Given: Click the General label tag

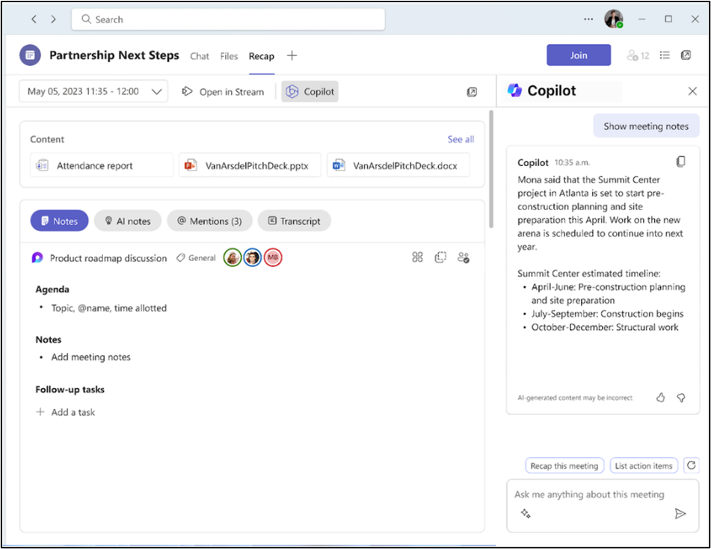Looking at the screenshot, I should [x=196, y=258].
